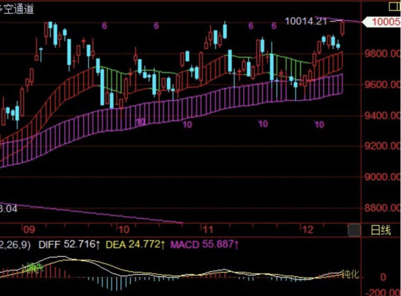Click the yellow window layout icon
This screenshot has height=296, width=401.
395,6
